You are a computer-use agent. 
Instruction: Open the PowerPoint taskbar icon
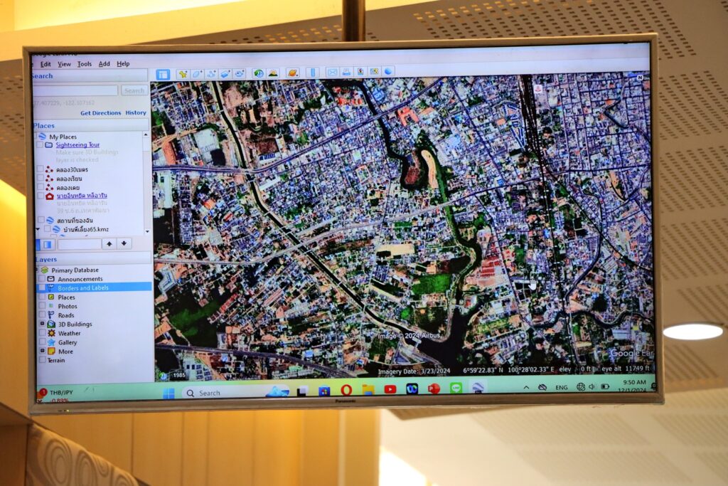(x=434, y=389)
